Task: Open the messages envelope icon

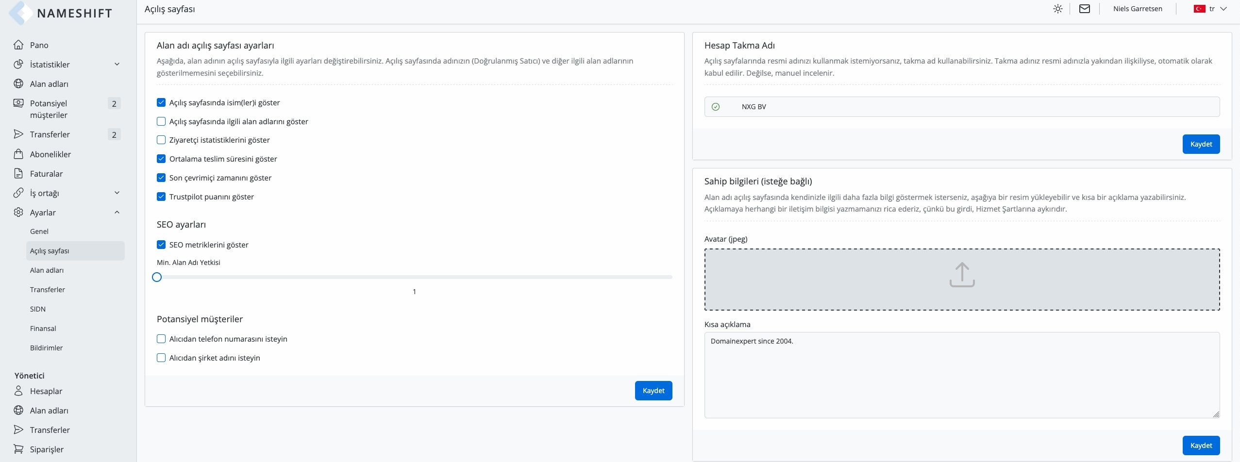Action: (1084, 9)
